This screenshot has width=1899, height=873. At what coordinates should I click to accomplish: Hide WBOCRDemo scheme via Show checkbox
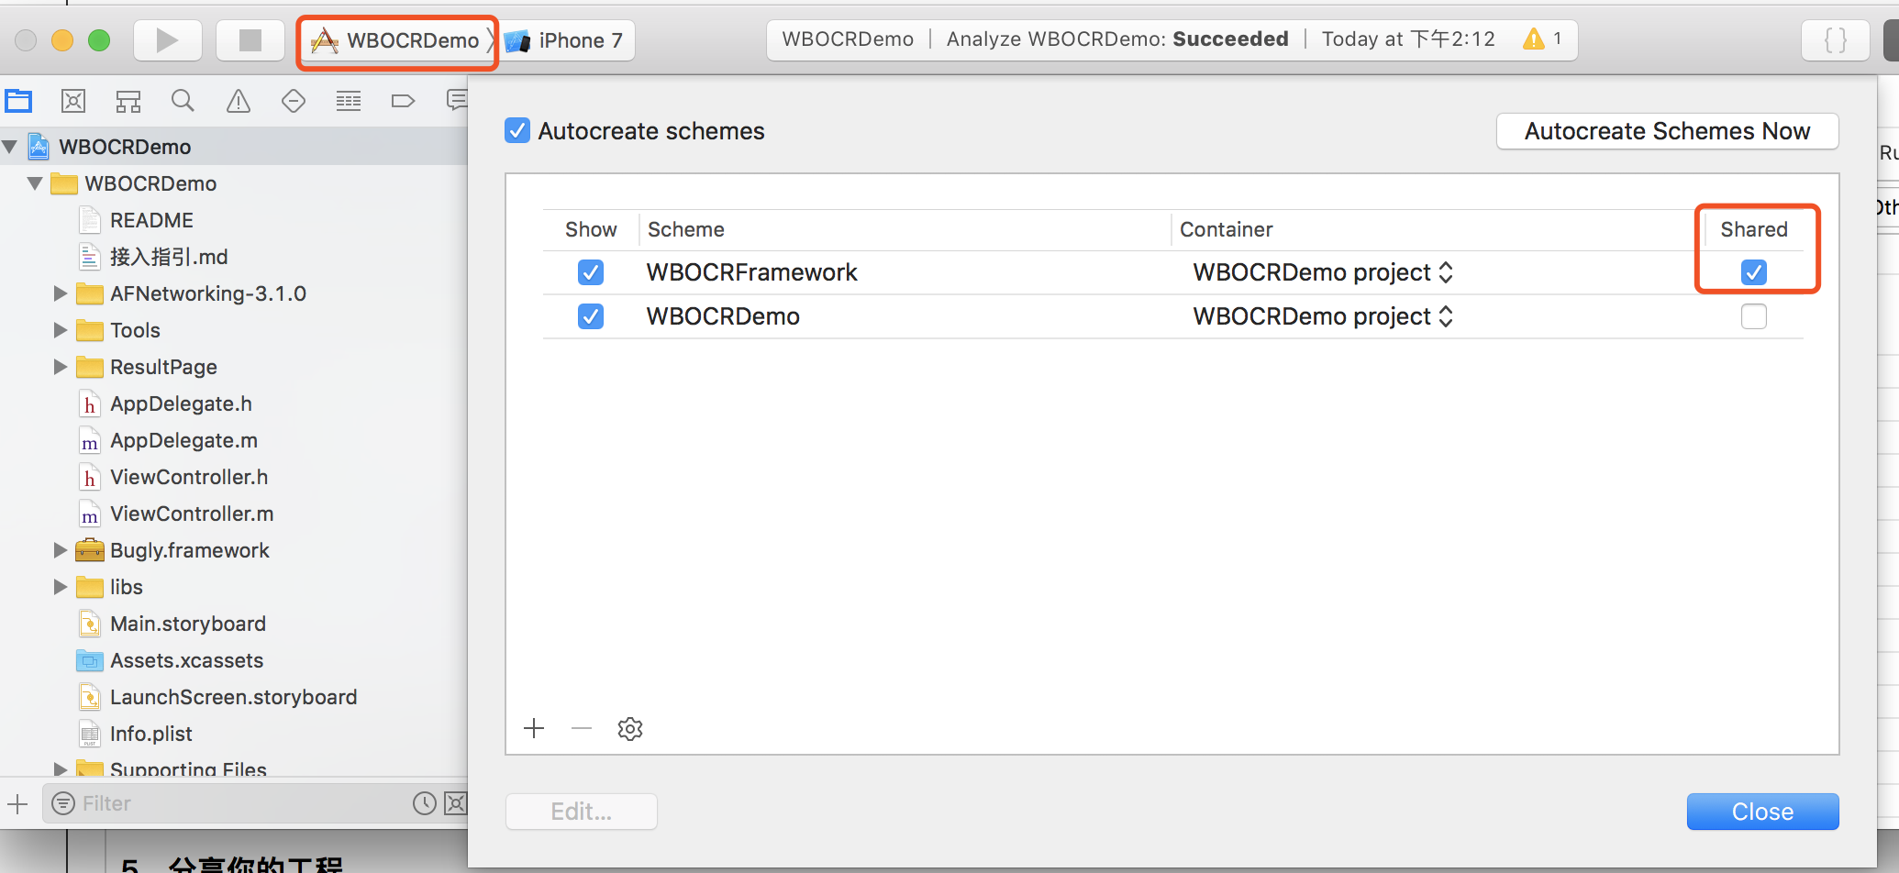(x=591, y=316)
